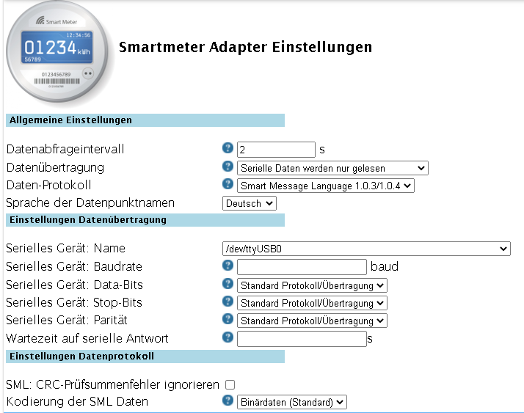
Task: Open Sprache der Datenpunktnamen dropdown
Action: [250, 203]
